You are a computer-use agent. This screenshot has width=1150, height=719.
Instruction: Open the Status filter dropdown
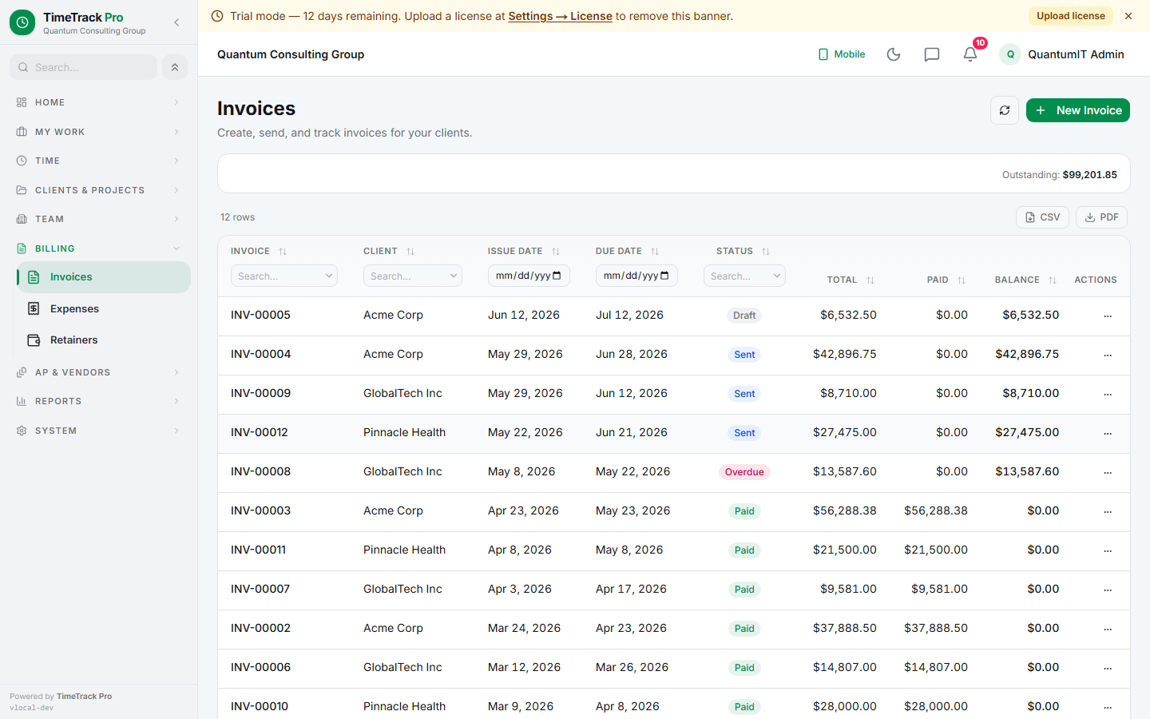click(744, 276)
